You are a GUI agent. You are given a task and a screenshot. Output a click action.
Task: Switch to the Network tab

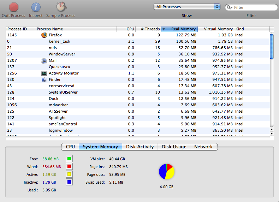[203, 147]
